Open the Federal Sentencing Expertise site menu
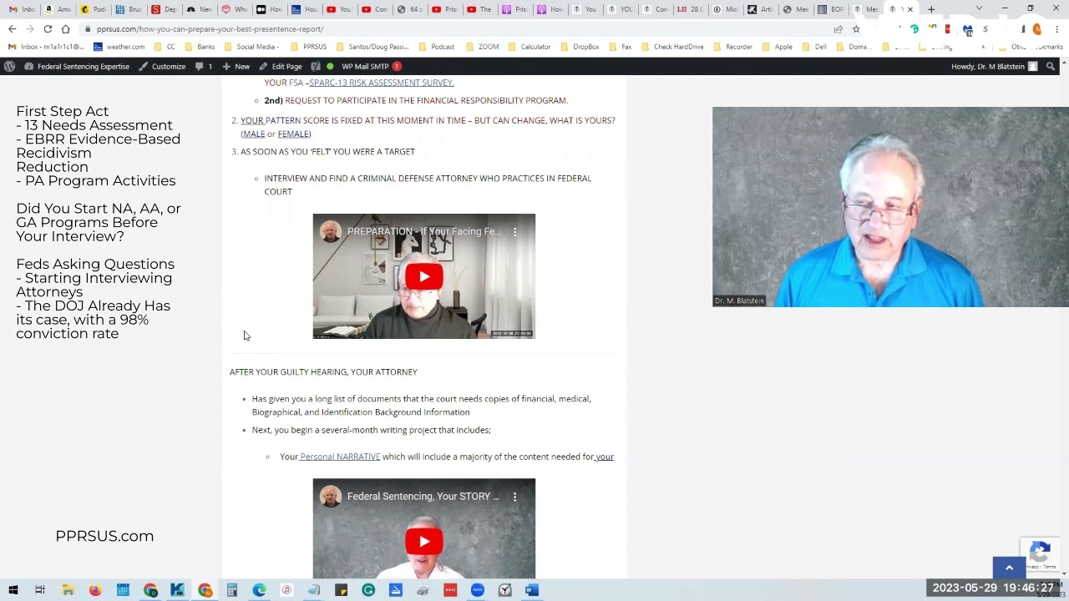Viewport: 1069px width, 601px height. click(76, 66)
